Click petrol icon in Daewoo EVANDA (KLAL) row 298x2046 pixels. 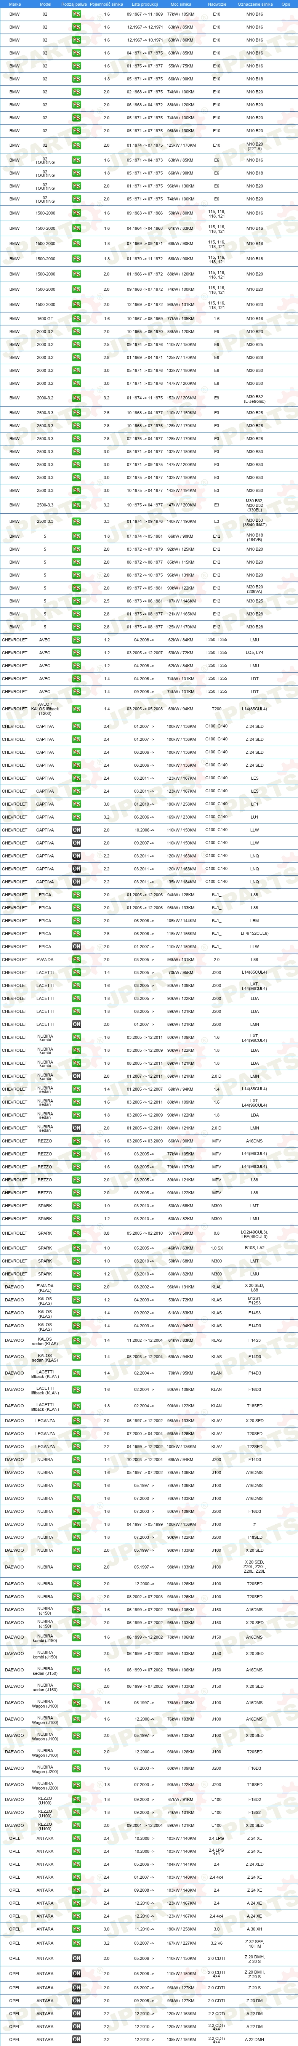tap(76, 1287)
